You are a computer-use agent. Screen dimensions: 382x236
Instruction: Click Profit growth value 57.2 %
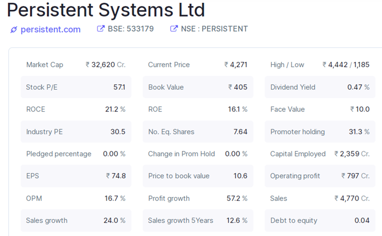237,198
